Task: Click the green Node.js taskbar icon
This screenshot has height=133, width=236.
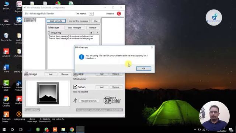Action: (x=38, y=129)
